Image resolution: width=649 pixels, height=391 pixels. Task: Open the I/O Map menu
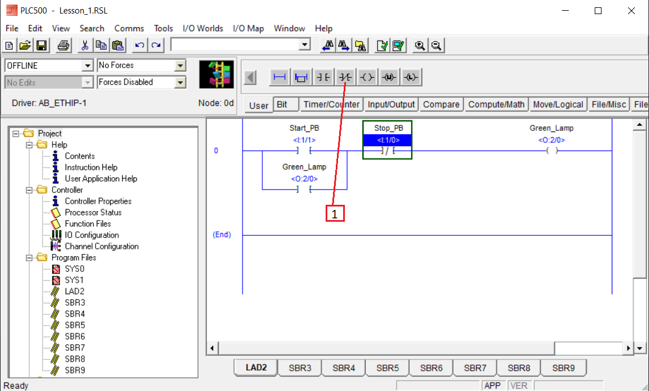pyautogui.click(x=248, y=28)
